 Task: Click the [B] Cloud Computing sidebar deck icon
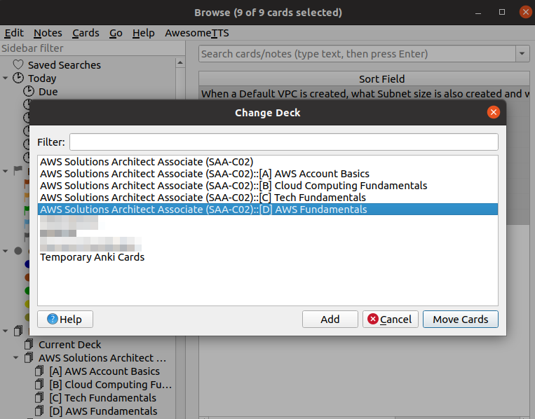tap(39, 384)
